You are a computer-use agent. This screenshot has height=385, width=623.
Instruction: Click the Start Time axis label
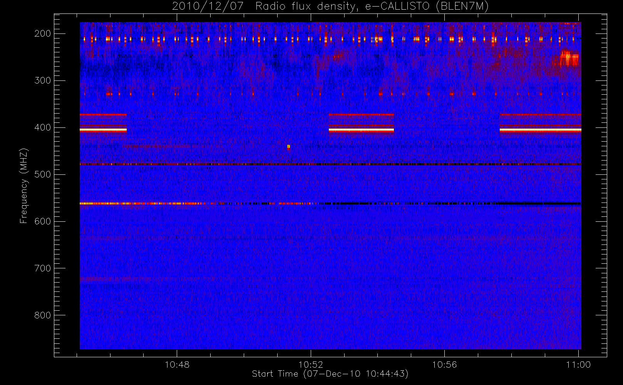pyautogui.click(x=330, y=374)
